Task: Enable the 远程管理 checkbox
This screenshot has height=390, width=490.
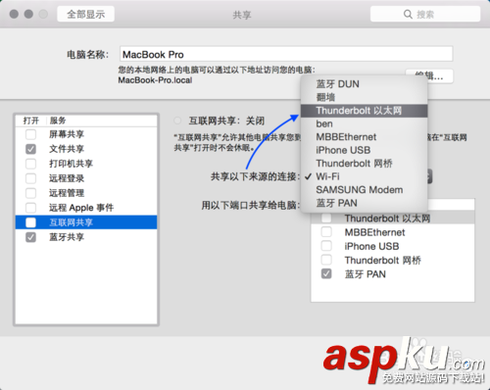Action: (x=30, y=193)
